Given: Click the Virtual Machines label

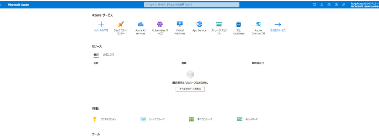Looking at the screenshot, I should (x=180, y=32).
